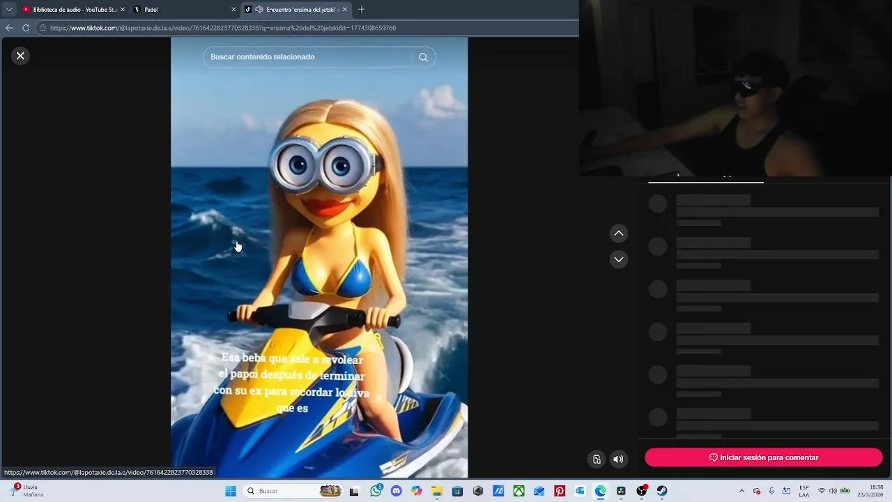This screenshot has width=892, height=502.
Task: Play or pause the jetski video
Action: tap(319, 258)
